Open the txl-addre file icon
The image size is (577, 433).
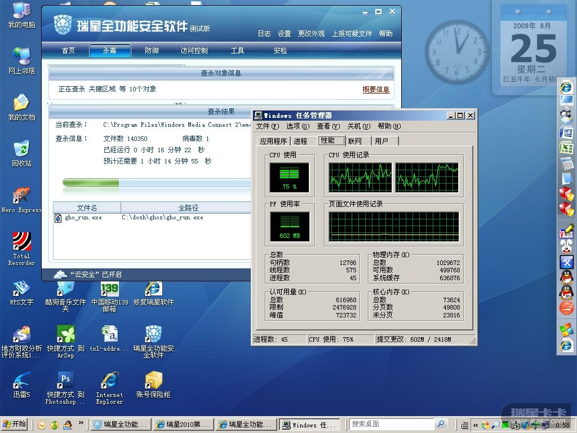point(109,339)
